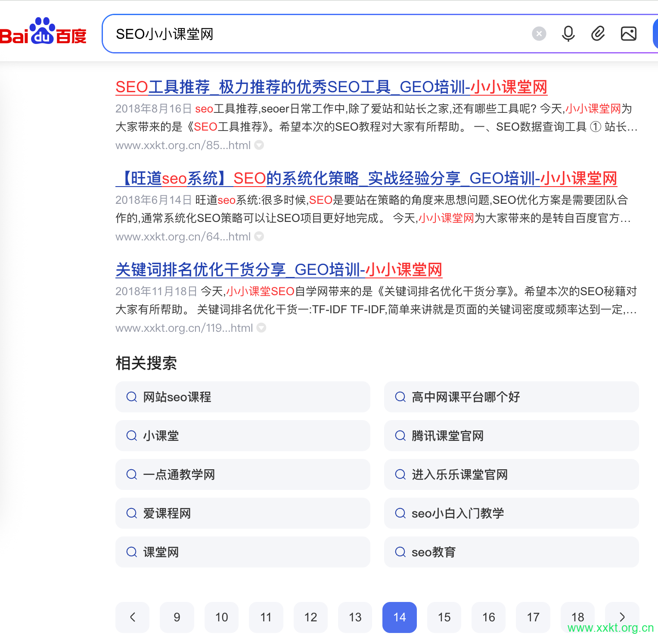Click the 相关搜索 heading text
The height and width of the screenshot is (636, 658).
coord(146,363)
